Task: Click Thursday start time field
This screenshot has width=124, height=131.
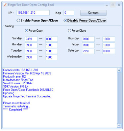Action: 88,39
